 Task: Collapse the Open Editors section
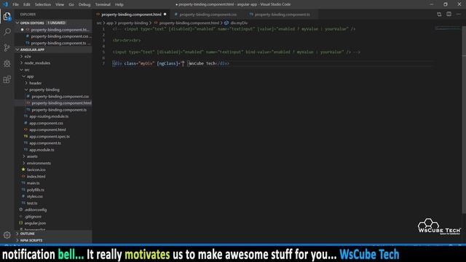pyautogui.click(x=53, y=23)
